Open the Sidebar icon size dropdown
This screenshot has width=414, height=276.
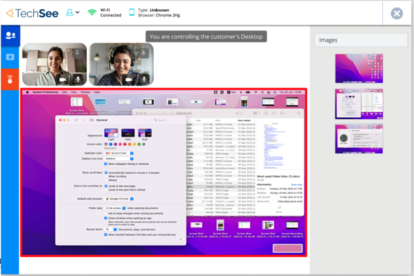click(x=119, y=159)
